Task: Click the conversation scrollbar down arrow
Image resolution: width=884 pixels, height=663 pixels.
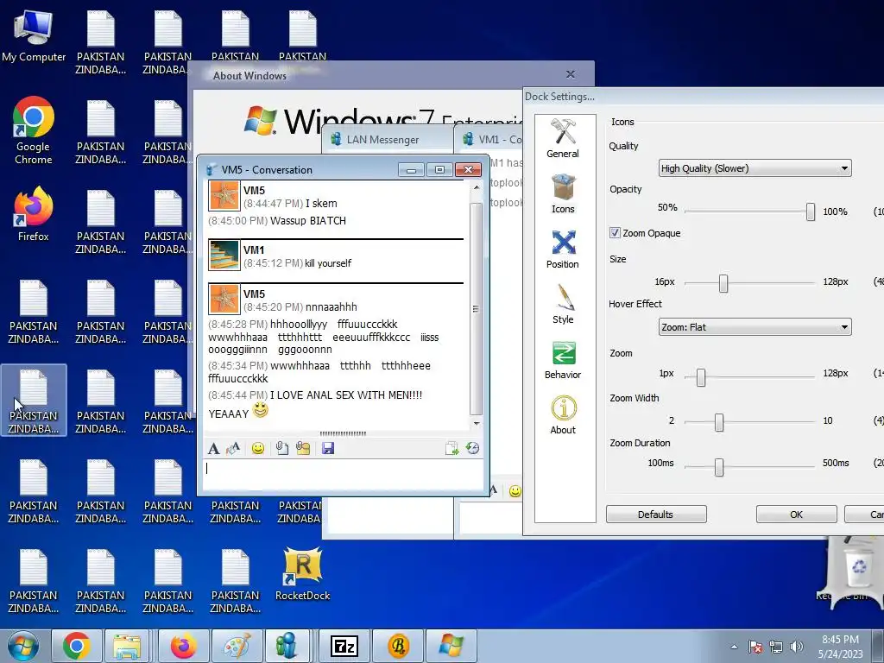Action: click(x=477, y=423)
